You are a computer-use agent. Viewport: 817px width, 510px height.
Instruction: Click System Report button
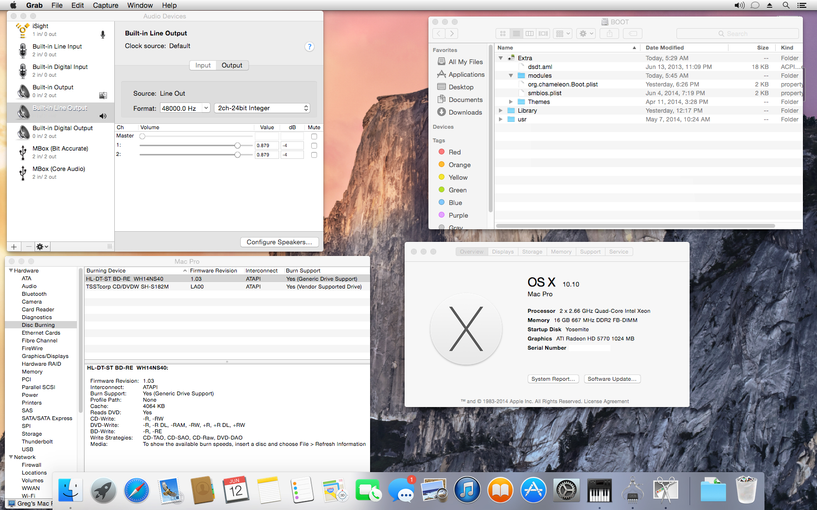[553, 379]
